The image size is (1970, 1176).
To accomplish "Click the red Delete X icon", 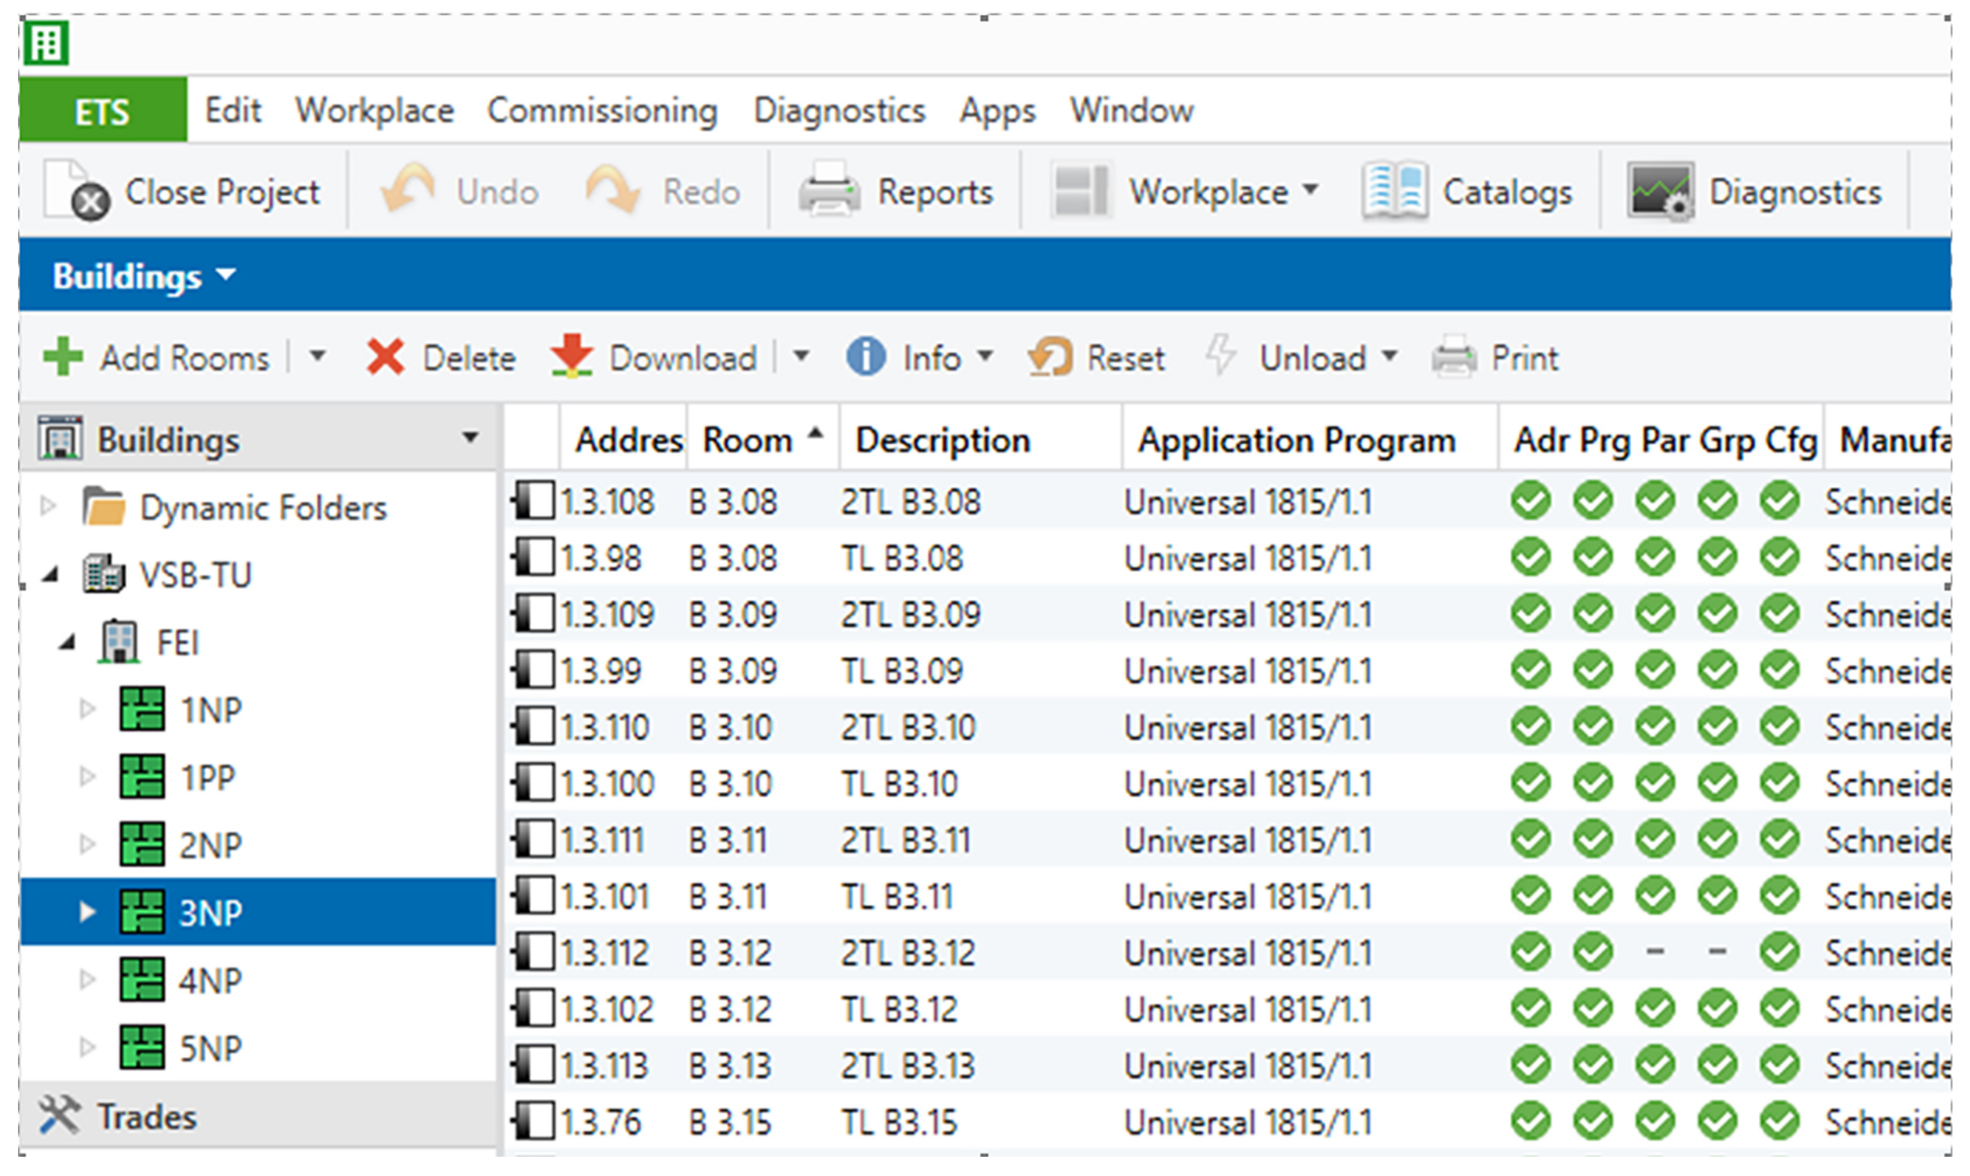I will tap(385, 357).
